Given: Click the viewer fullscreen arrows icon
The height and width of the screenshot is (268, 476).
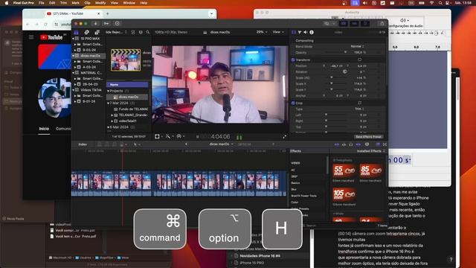Looking at the screenshot, I should pyautogui.click(x=284, y=137).
